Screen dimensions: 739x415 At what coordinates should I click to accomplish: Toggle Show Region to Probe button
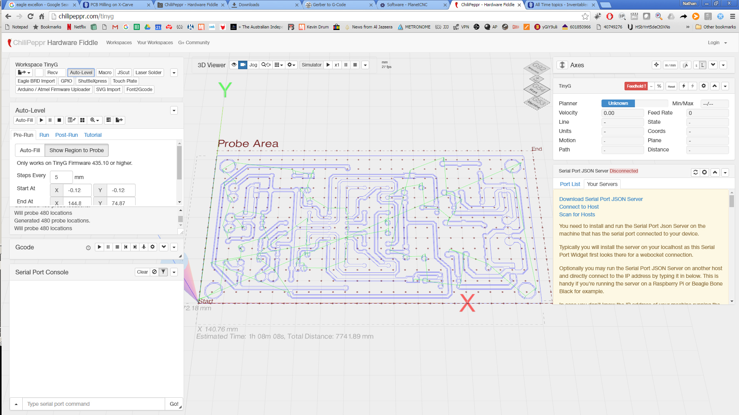click(76, 150)
